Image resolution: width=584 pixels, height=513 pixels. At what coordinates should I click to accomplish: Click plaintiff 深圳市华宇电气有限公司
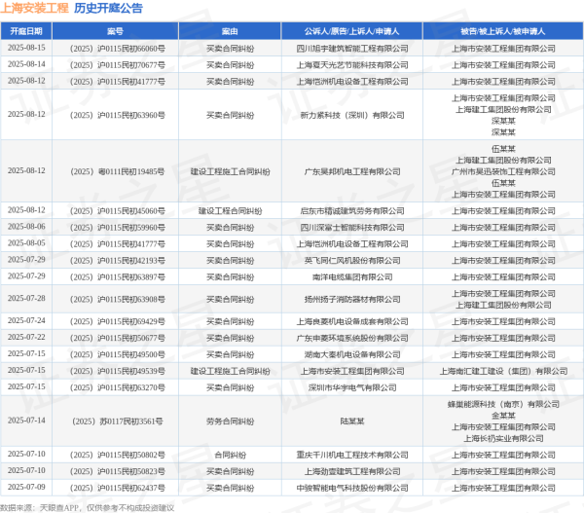point(352,387)
